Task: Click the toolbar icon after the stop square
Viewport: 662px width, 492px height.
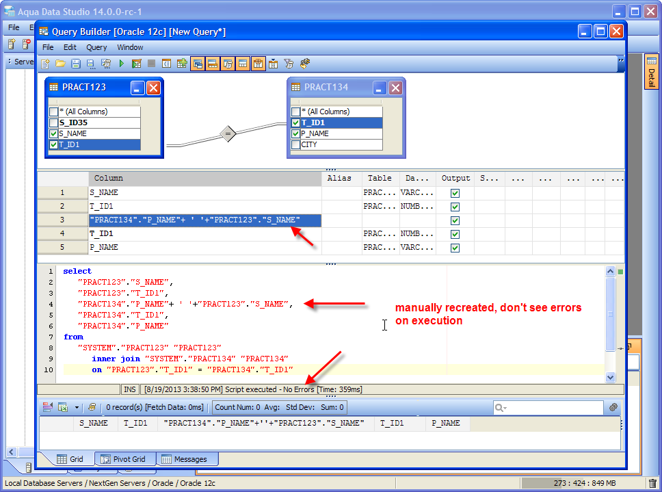Action: (x=167, y=64)
